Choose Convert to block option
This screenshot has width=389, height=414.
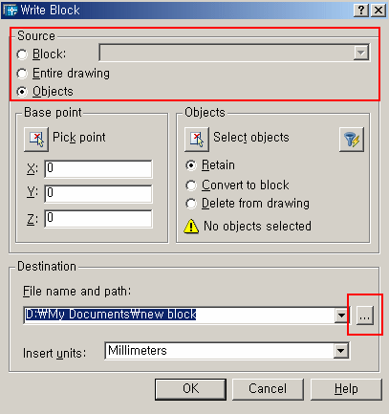point(191,185)
